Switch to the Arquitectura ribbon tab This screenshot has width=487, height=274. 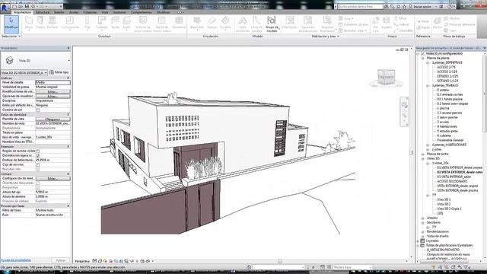(x=22, y=12)
